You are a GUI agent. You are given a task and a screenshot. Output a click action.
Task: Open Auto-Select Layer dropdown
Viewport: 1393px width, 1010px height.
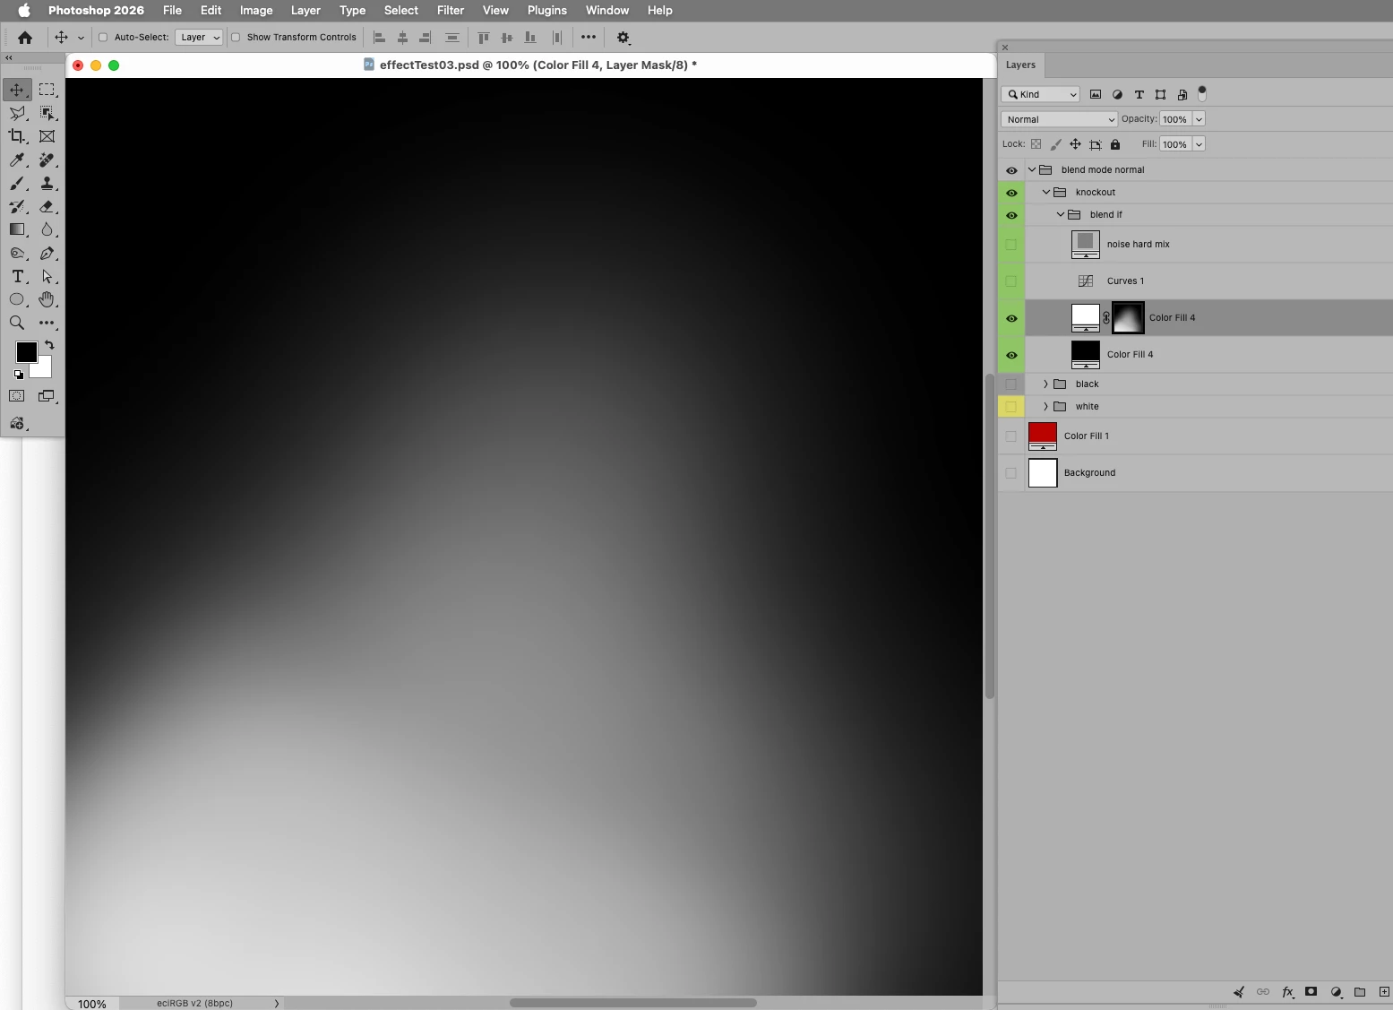coord(199,38)
